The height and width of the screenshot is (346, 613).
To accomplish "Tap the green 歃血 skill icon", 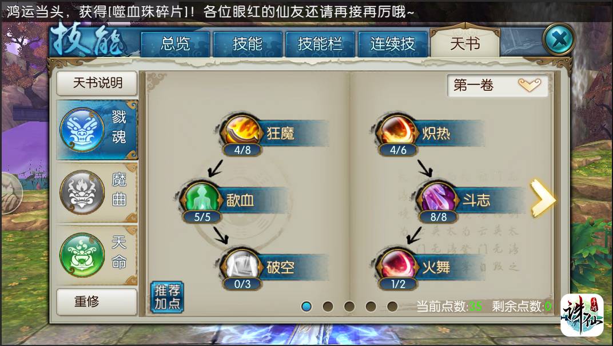I will 202,197.
